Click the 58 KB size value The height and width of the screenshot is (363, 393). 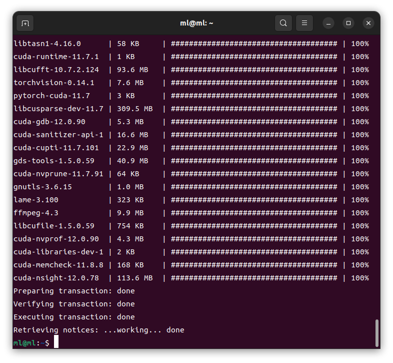(x=128, y=44)
